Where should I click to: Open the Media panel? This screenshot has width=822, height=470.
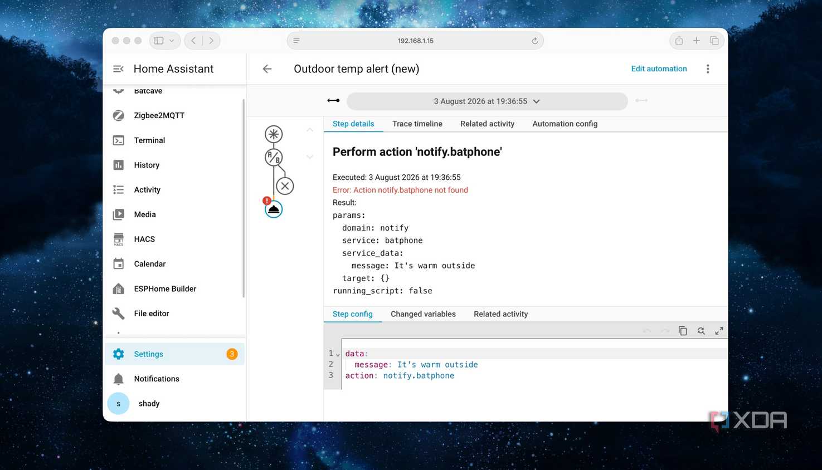[x=174, y=214]
